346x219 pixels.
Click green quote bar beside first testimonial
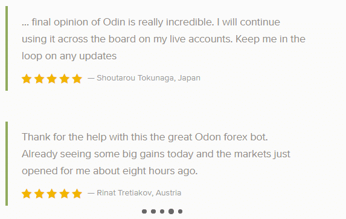(x=7, y=48)
